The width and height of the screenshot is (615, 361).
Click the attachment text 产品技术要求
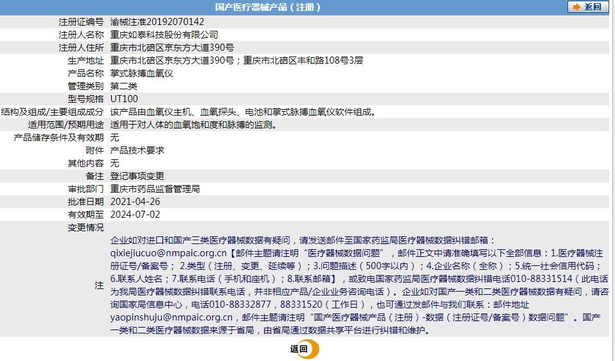tap(138, 150)
